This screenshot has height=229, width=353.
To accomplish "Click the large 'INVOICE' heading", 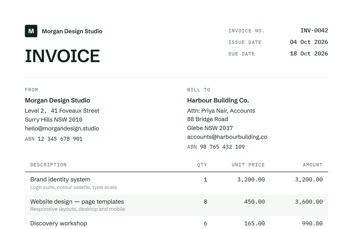I will pyautogui.click(x=62, y=56).
